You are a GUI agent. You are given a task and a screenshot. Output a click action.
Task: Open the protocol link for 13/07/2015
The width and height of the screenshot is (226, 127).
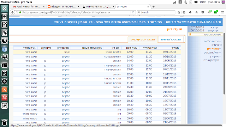coord(45,110)
